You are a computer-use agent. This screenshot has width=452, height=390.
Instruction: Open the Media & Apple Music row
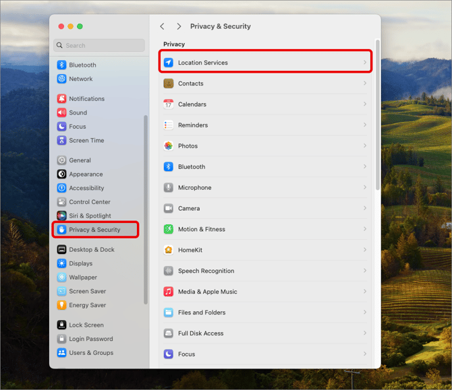265,292
